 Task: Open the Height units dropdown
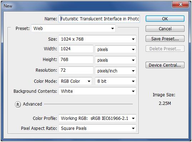click(x=116, y=60)
